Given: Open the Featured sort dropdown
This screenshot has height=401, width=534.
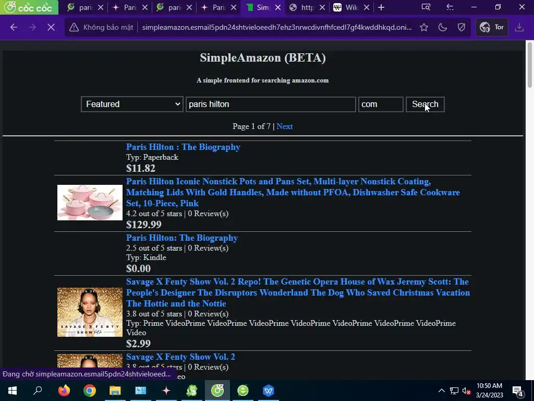Looking at the screenshot, I should 132,104.
